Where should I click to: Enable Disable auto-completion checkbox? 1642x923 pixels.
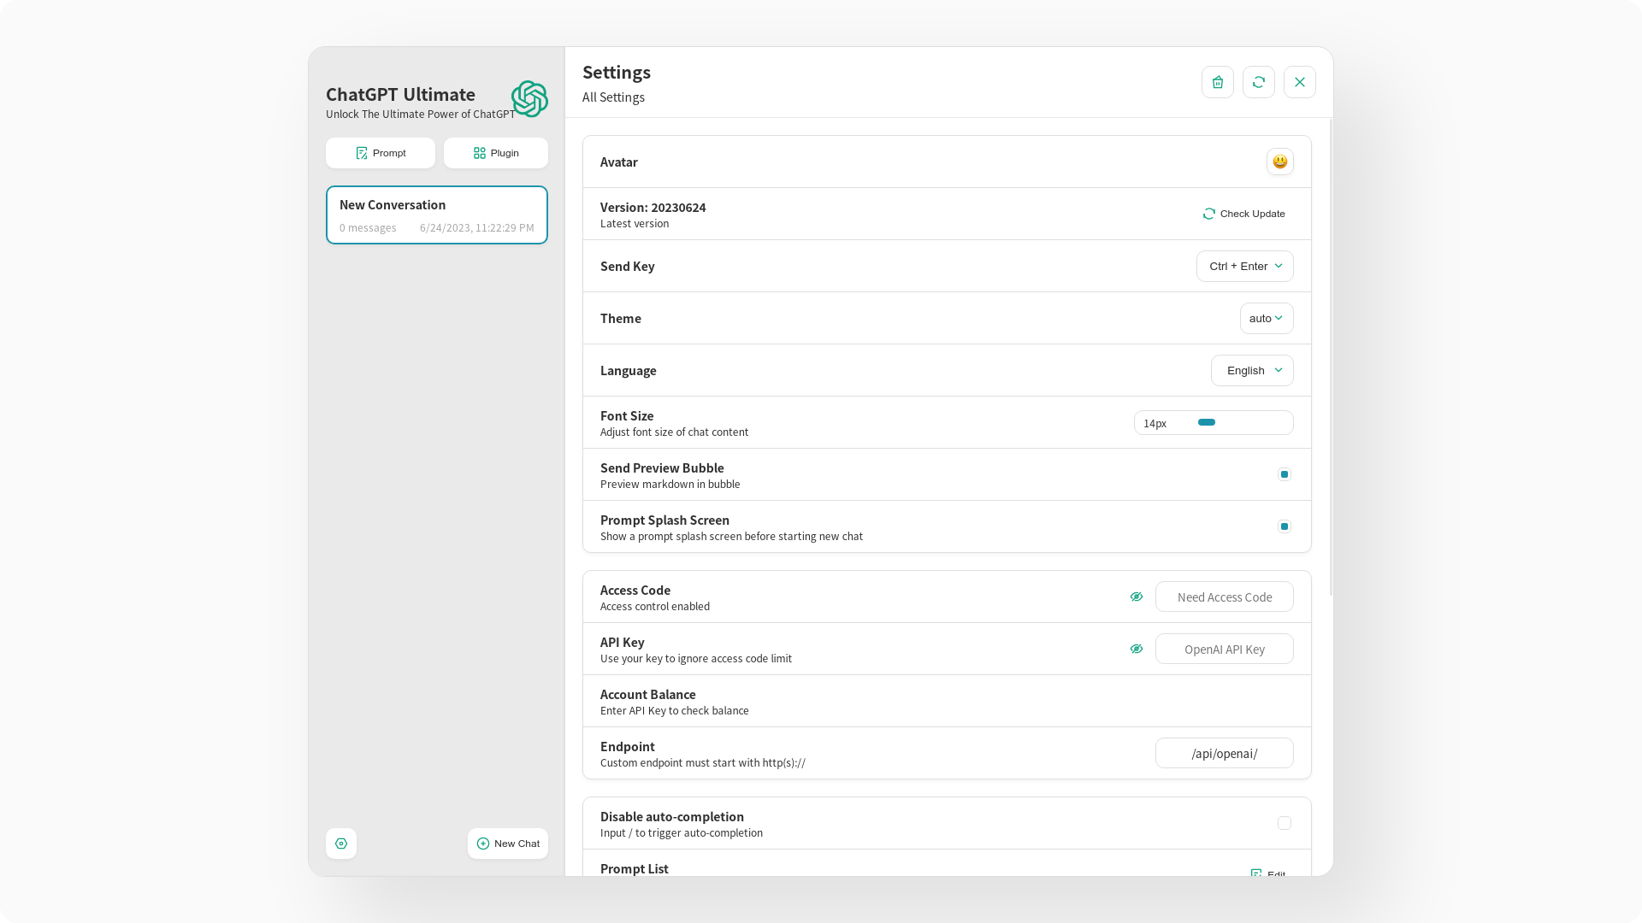(1285, 823)
